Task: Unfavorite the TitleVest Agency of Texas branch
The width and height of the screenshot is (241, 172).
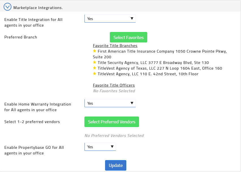Action: pyautogui.click(x=95, y=68)
